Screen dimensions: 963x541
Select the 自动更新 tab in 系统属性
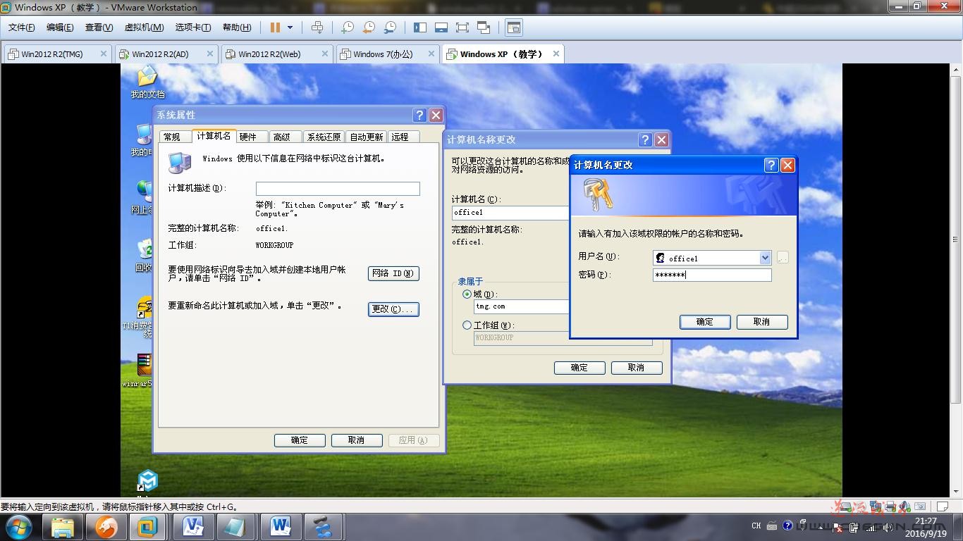tap(367, 137)
